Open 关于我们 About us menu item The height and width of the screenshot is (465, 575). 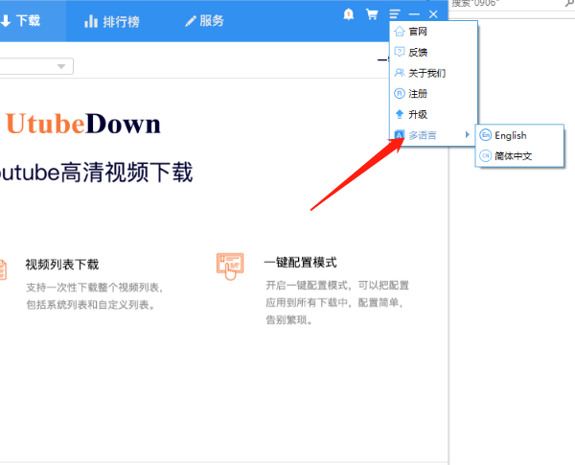(x=434, y=73)
